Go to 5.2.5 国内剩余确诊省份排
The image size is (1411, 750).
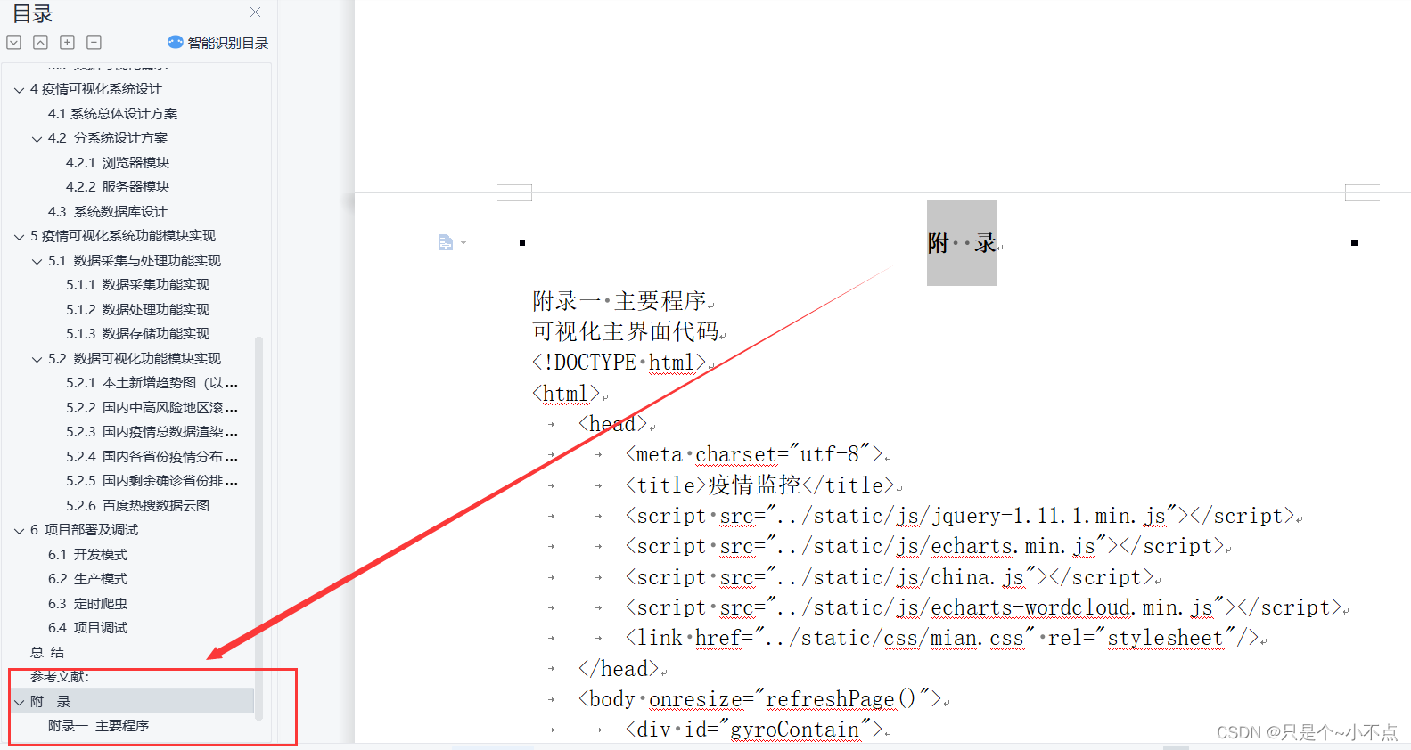pyautogui.click(x=152, y=481)
